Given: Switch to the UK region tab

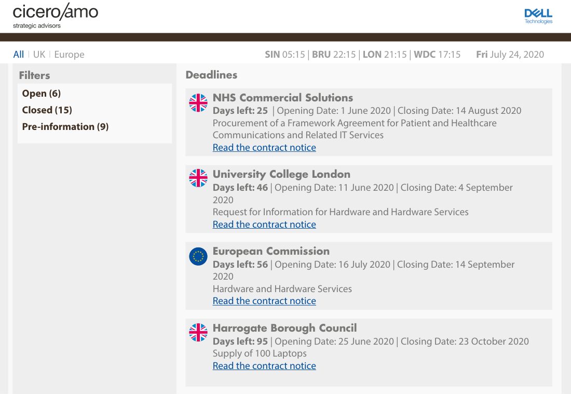Looking at the screenshot, I should [39, 55].
